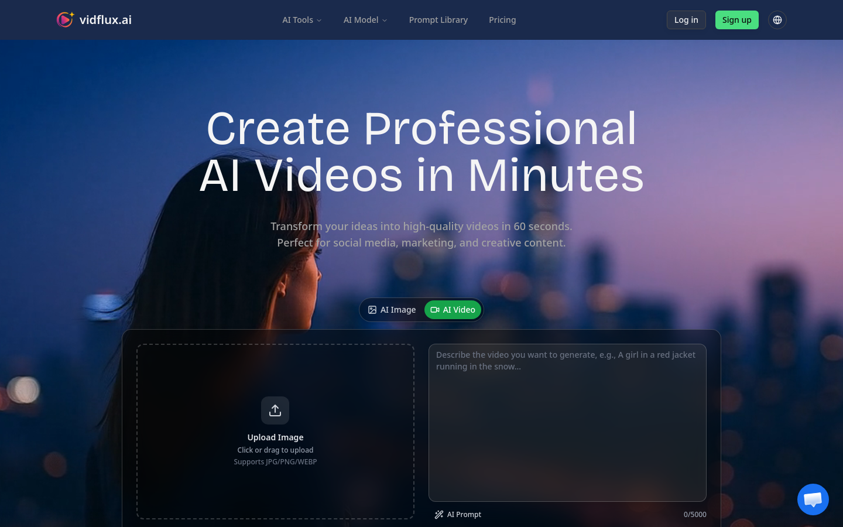Click the Upload Image drop zone
The height and width of the screenshot is (527, 843).
pos(275,432)
